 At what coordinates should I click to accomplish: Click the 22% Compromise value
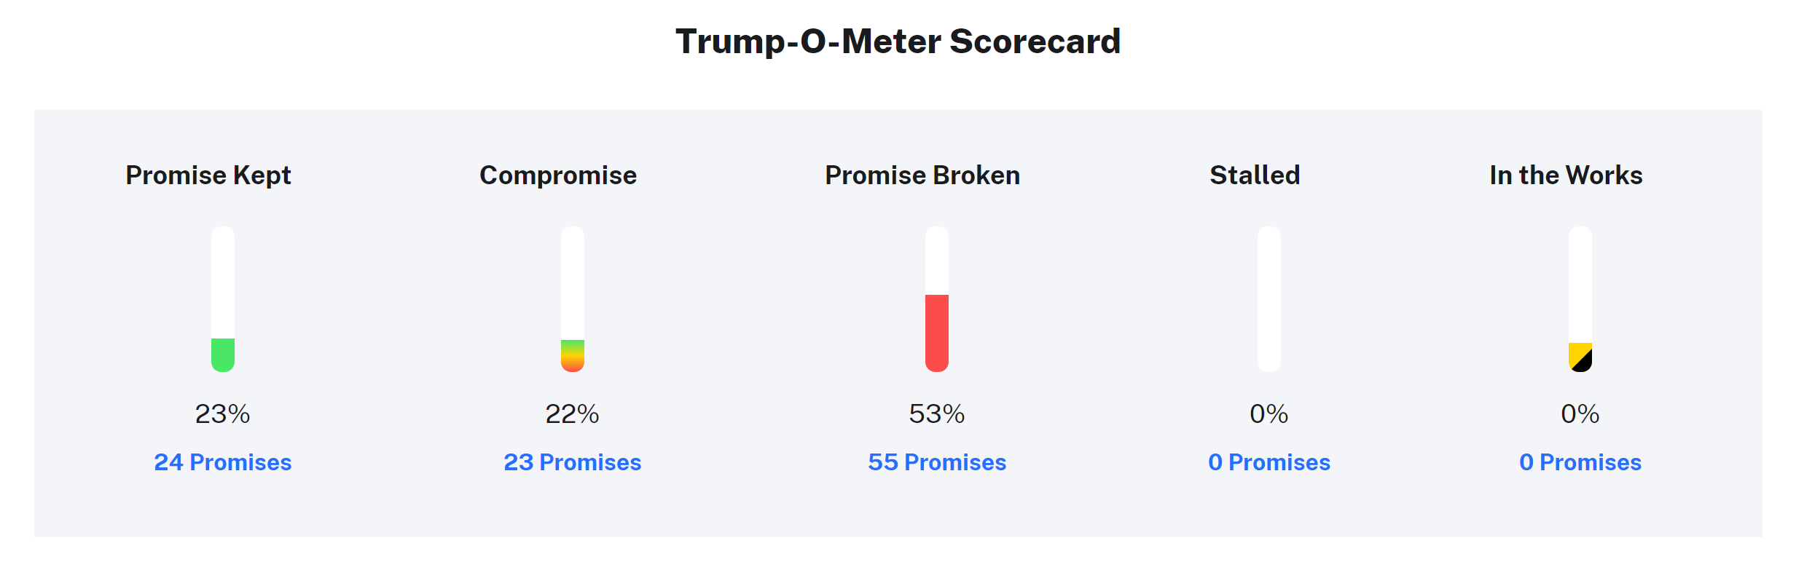(573, 414)
